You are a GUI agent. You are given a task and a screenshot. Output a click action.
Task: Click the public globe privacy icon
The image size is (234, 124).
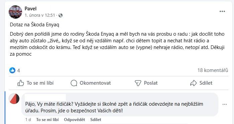61,15
